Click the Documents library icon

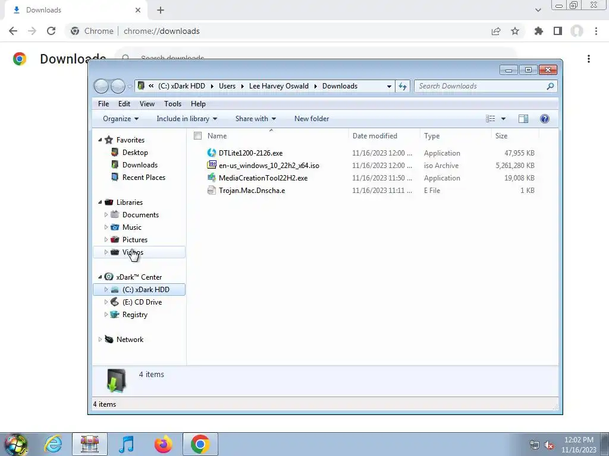(115, 214)
